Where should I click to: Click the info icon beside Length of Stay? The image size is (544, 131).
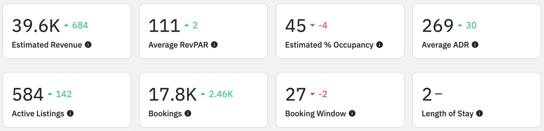tap(479, 113)
